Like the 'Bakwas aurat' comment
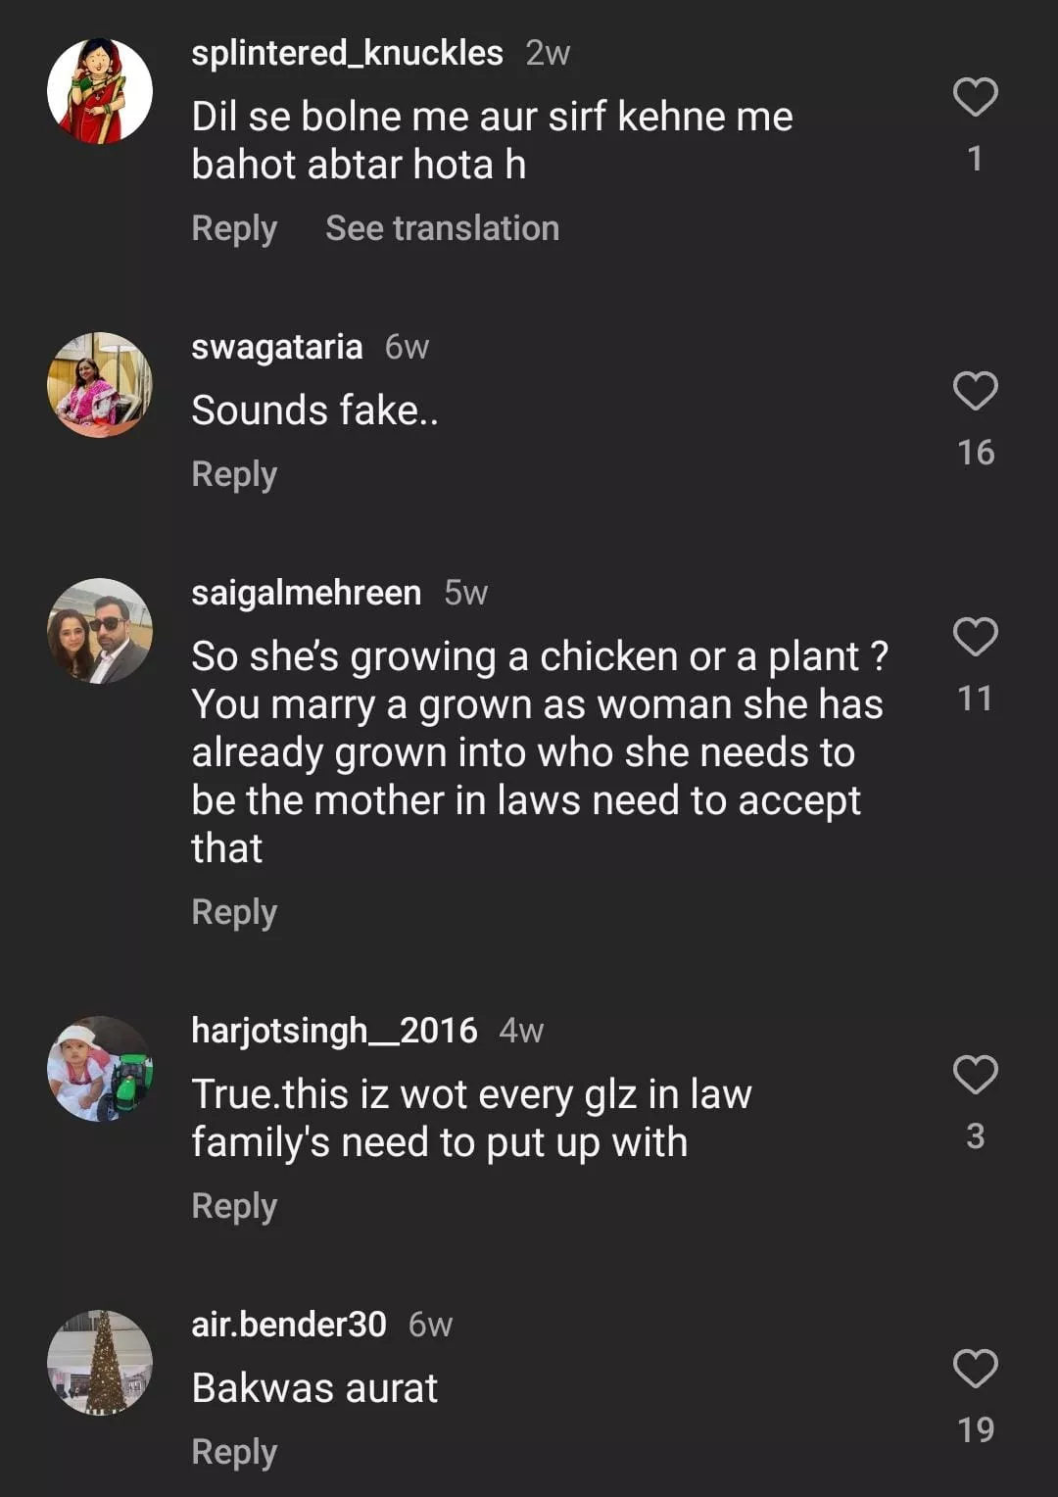The image size is (1058, 1497). (x=975, y=1370)
